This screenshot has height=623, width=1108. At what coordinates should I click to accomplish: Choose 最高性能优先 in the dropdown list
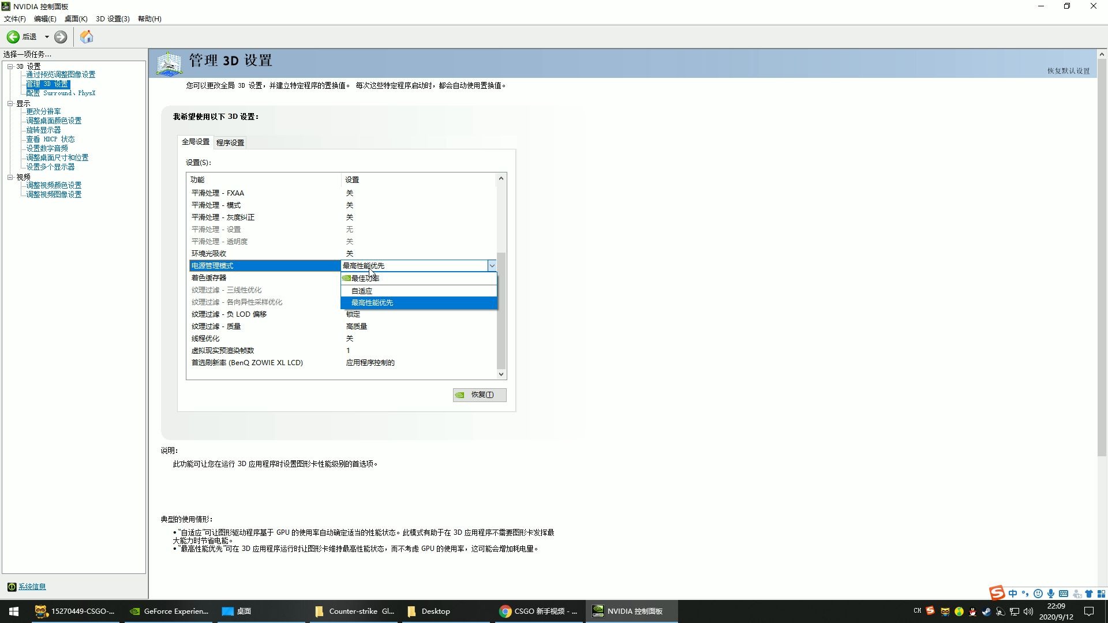pyautogui.click(x=419, y=303)
